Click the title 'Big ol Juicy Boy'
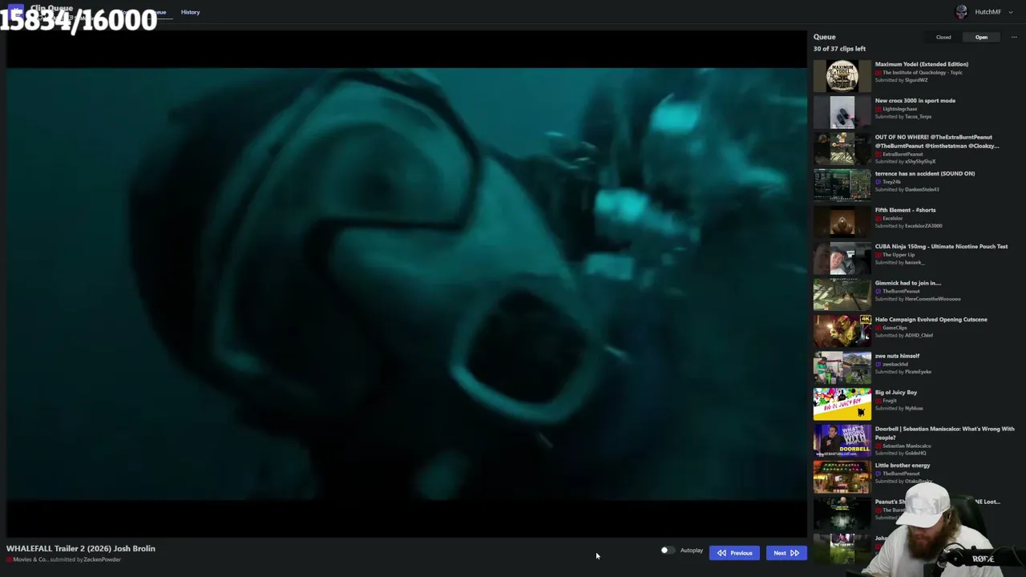 click(x=896, y=393)
